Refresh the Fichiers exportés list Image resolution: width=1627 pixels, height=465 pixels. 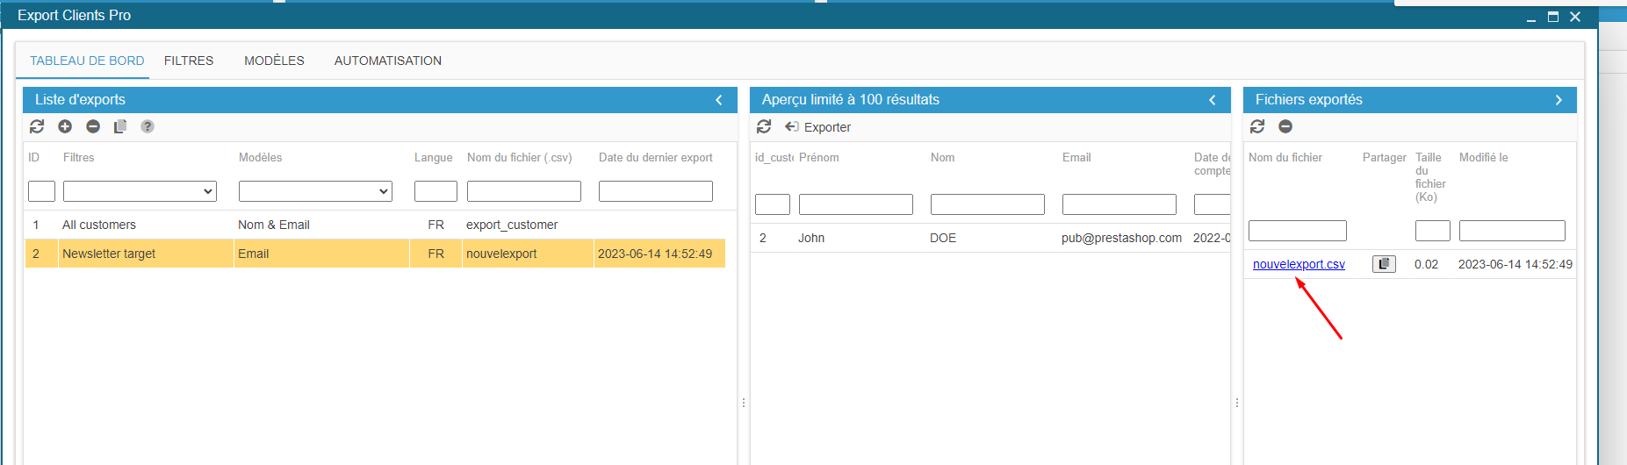coord(1257,126)
